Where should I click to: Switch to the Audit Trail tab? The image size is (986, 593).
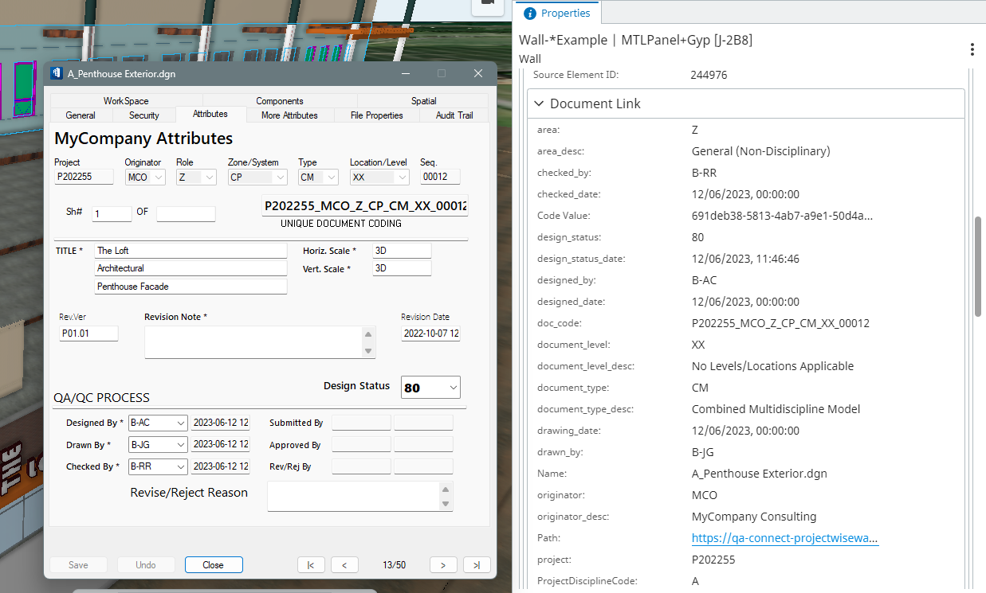[454, 115]
